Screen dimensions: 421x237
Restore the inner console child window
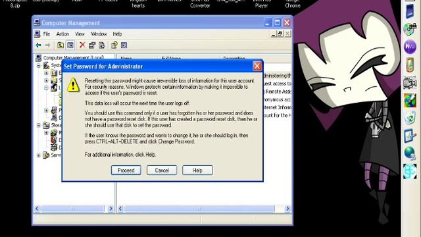[280, 34]
